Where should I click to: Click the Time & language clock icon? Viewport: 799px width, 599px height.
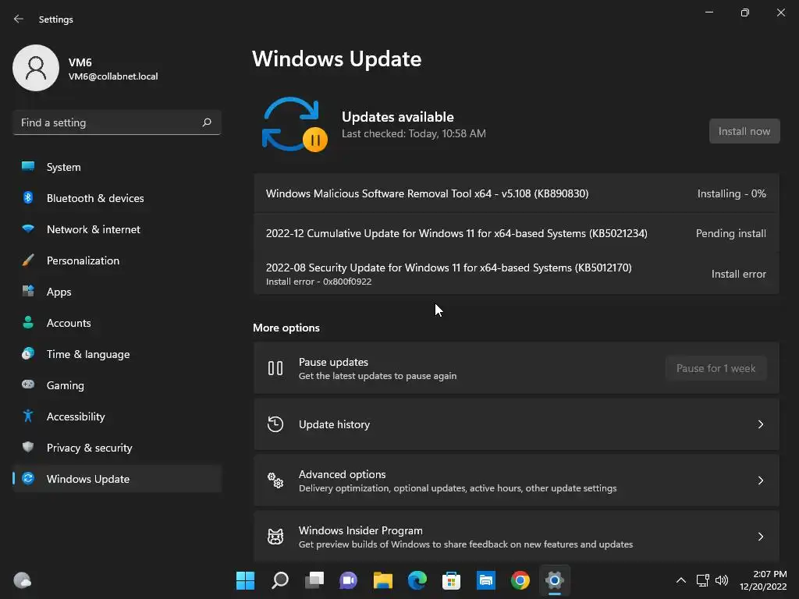point(28,353)
